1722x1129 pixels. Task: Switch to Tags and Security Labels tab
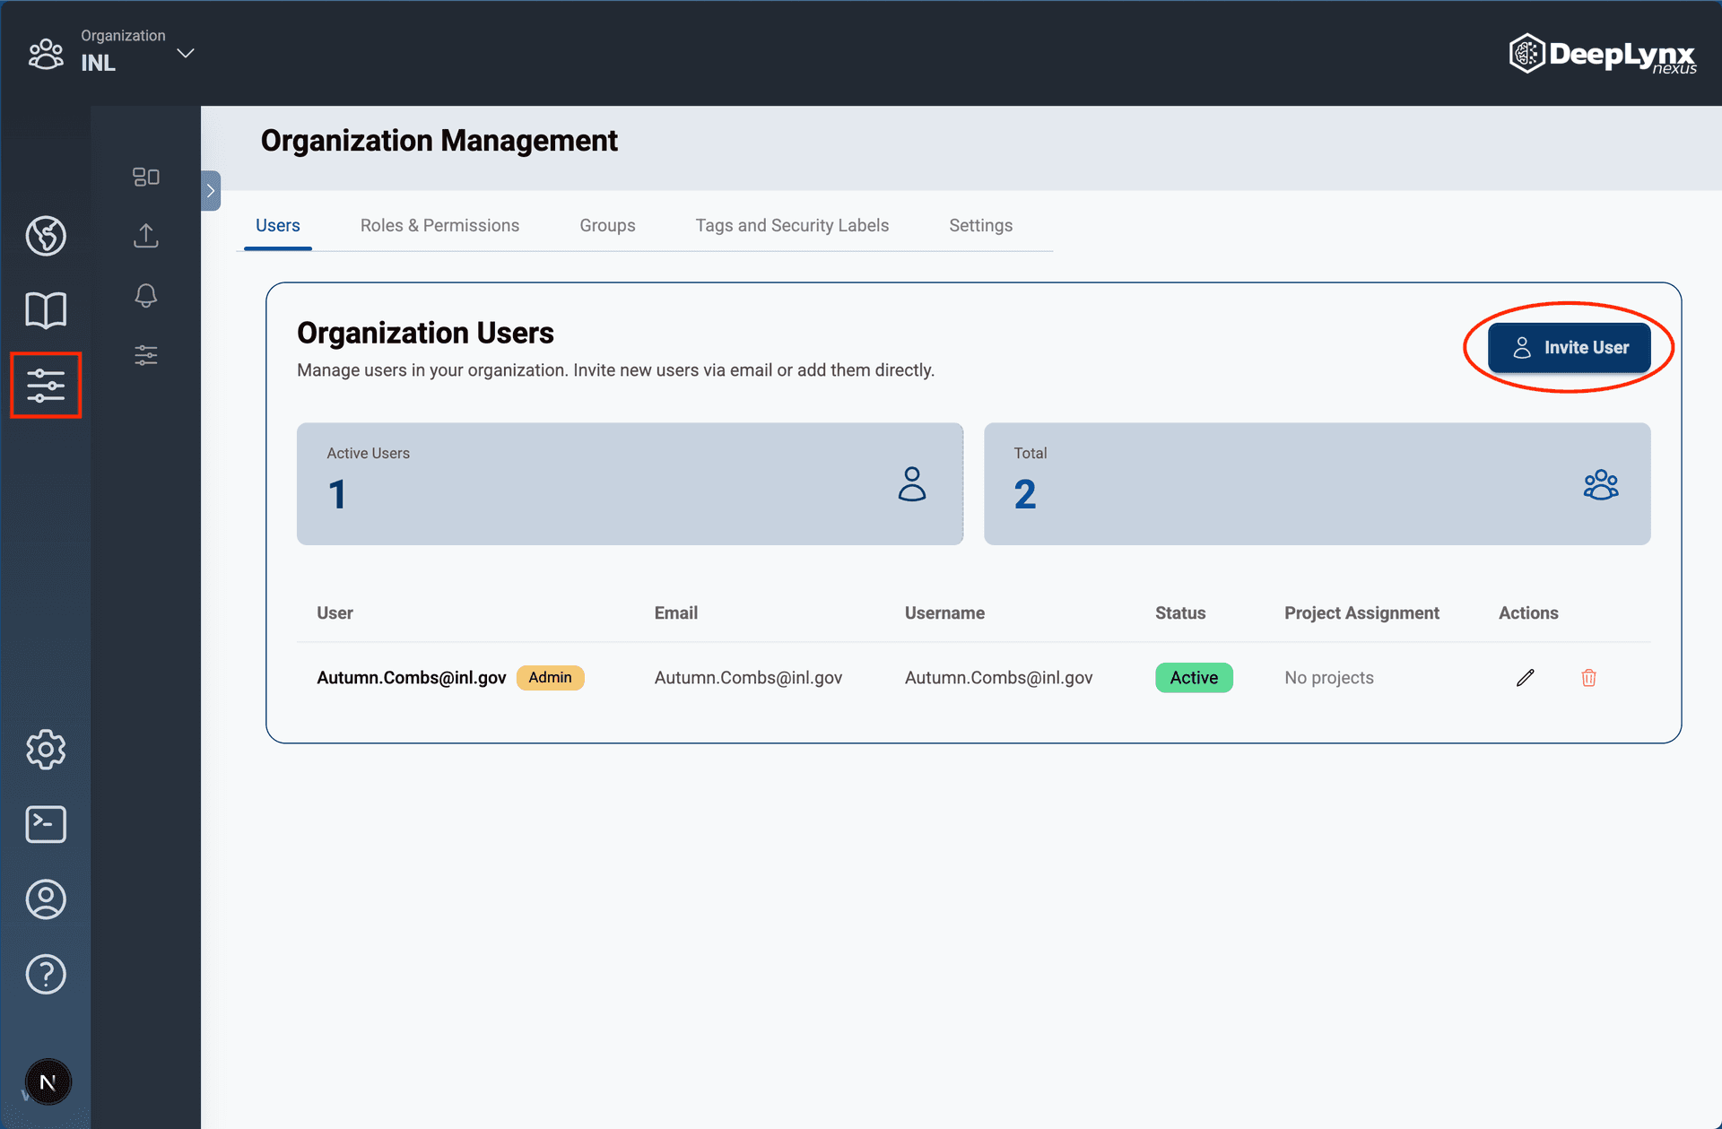pyautogui.click(x=792, y=225)
